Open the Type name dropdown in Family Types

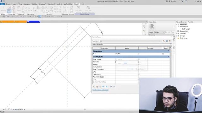click(131, 41)
